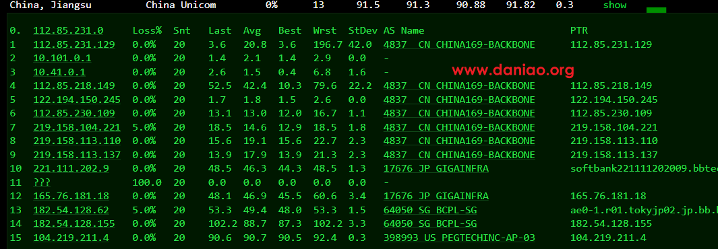Click the PTR value 122.194.150.245

614,100
